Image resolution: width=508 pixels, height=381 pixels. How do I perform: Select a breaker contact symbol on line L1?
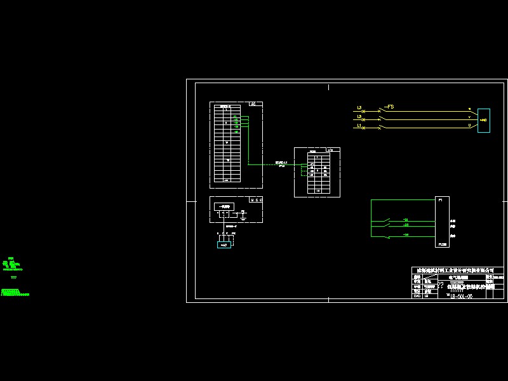(380, 128)
